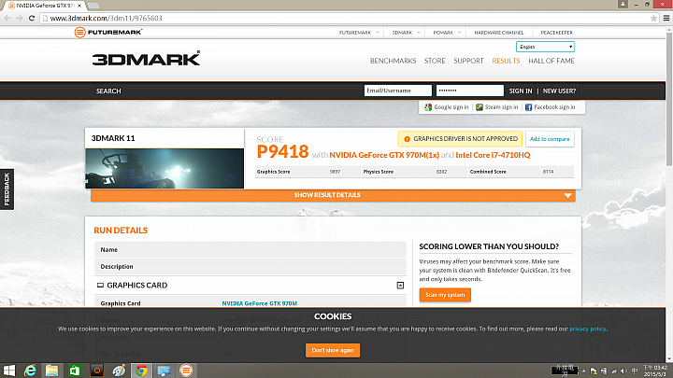Bookmark page with star icon
This screenshot has height=378, width=673.
tap(653, 18)
